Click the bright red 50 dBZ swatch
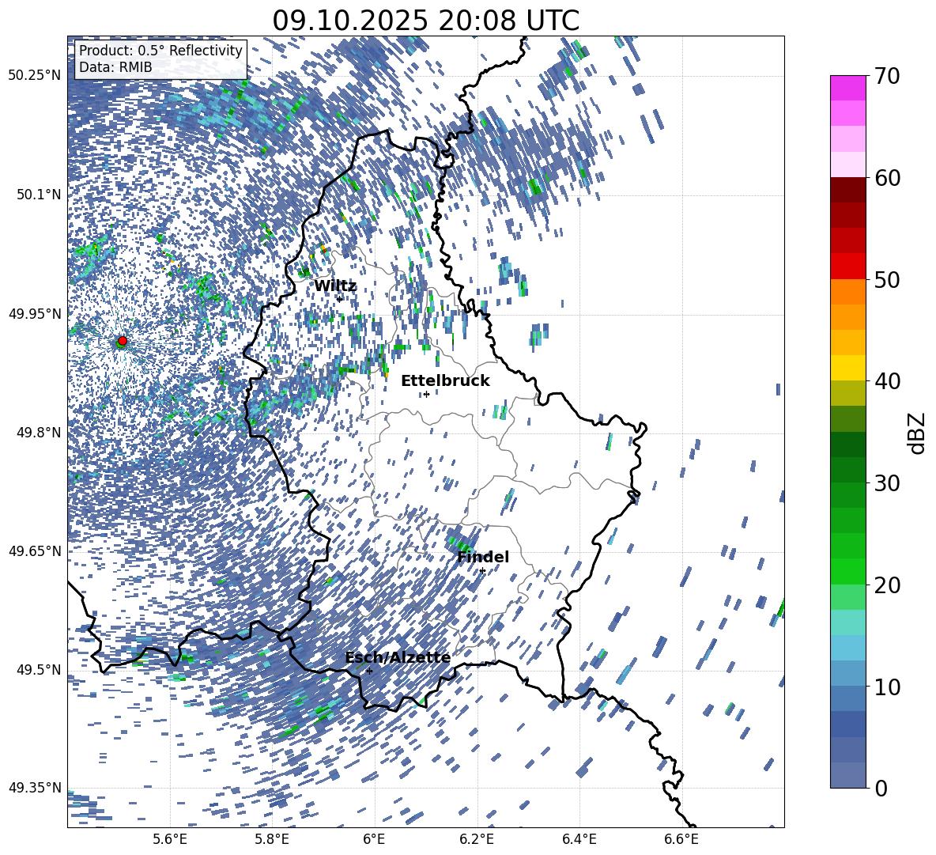 (x=847, y=267)
